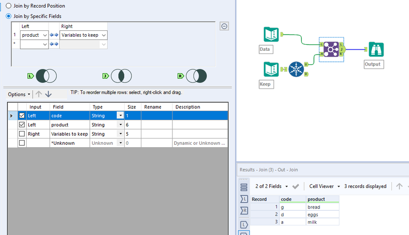
Task: Select the Data input tool on canvas
Action: pyautogui.click(x=271, y=34)
